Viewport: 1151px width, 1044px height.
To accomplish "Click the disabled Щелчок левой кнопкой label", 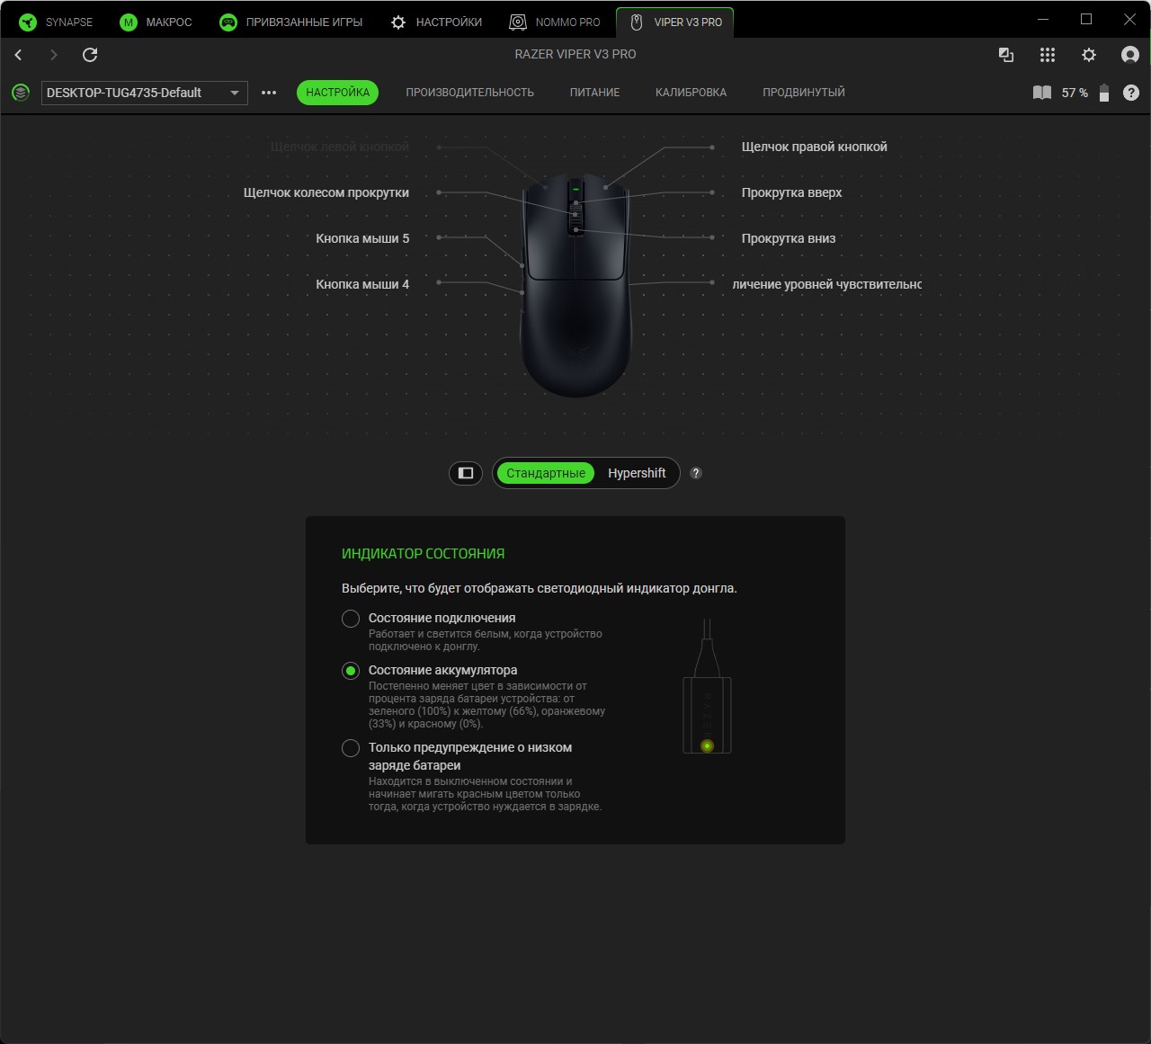I will coord(340,147).
